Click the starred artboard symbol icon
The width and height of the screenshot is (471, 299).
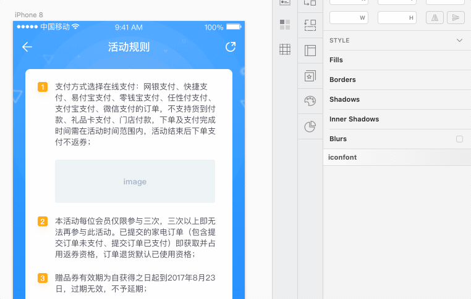310,76
